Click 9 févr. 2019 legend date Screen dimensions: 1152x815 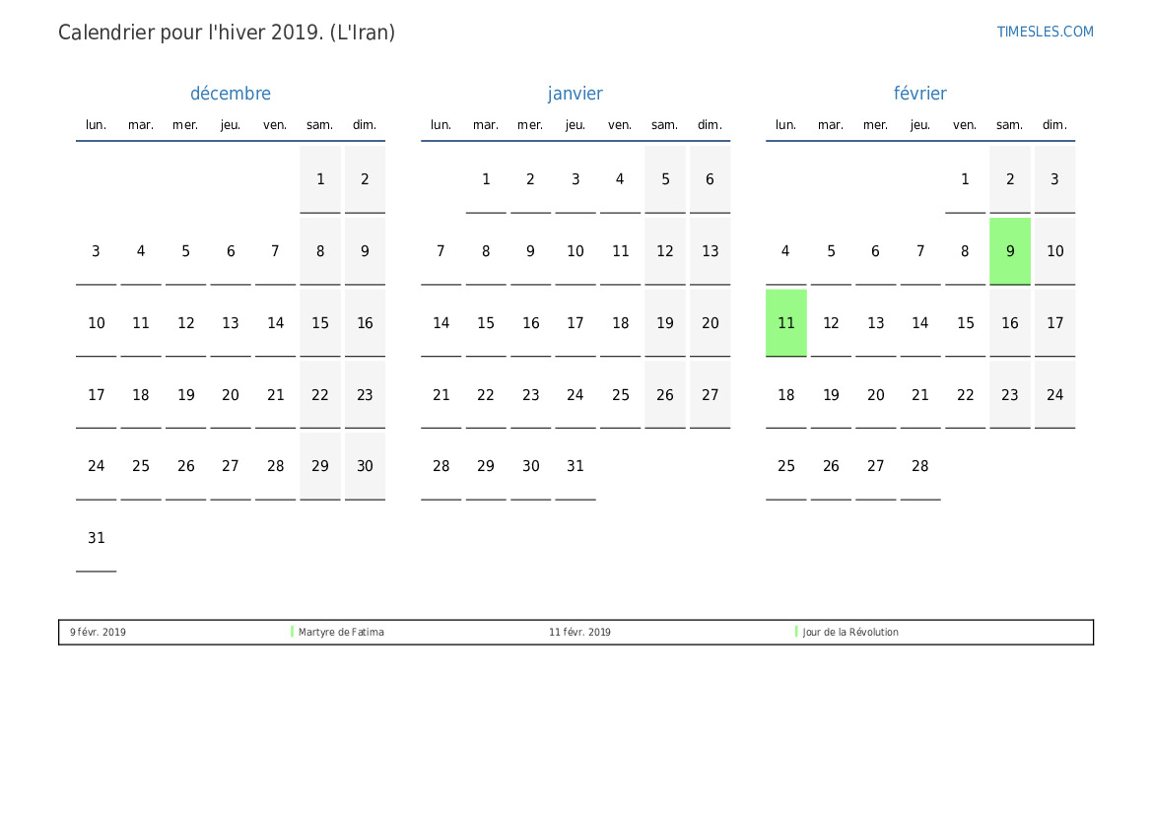click(x=98, y=633)
